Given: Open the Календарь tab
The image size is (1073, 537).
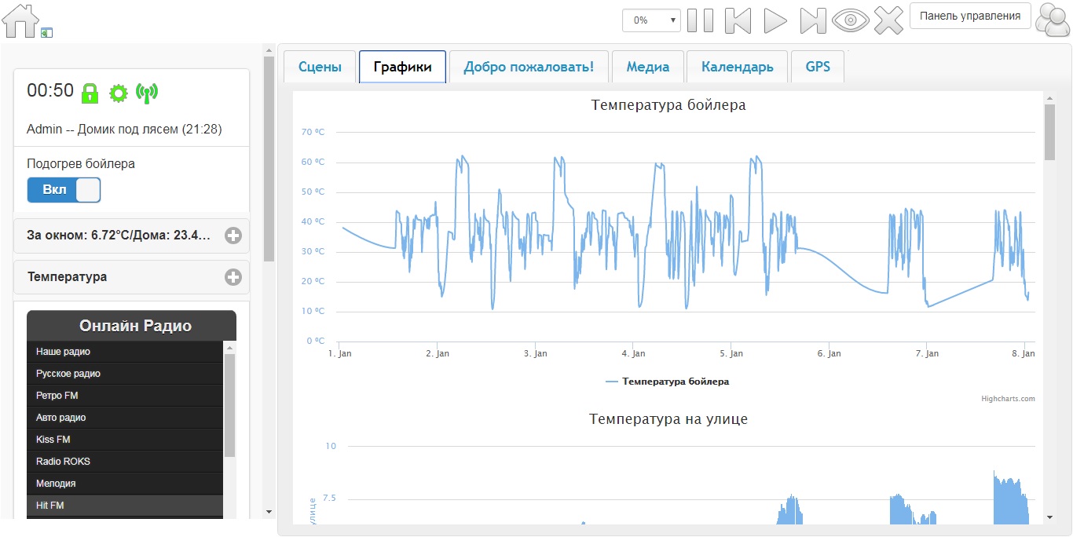Looking at the screenshot, I should (x=737, y=67).
